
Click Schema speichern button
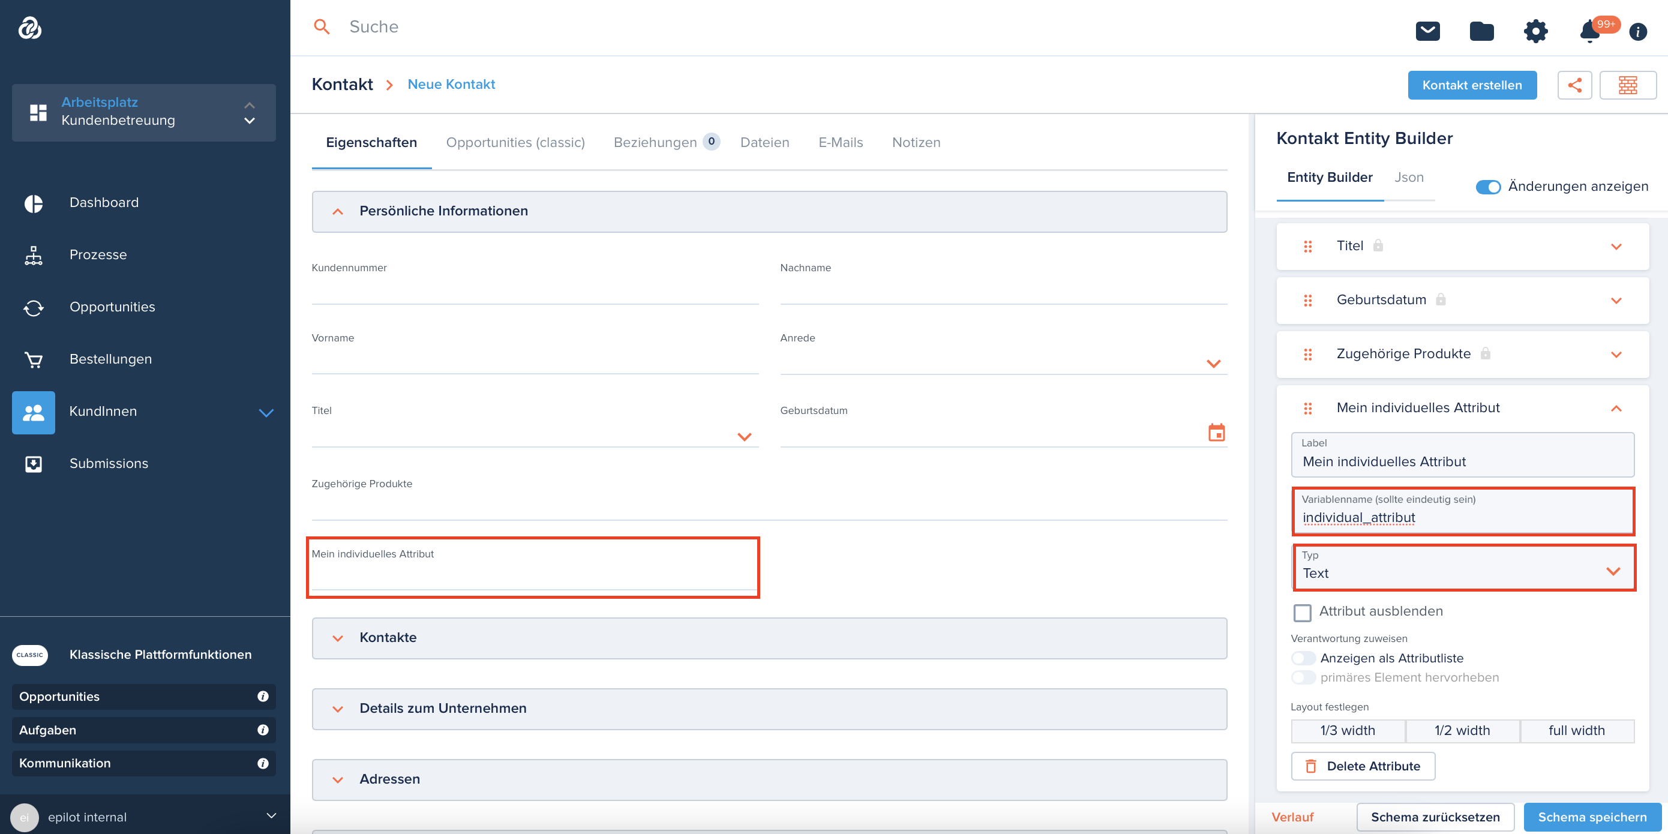point(1592,817)
